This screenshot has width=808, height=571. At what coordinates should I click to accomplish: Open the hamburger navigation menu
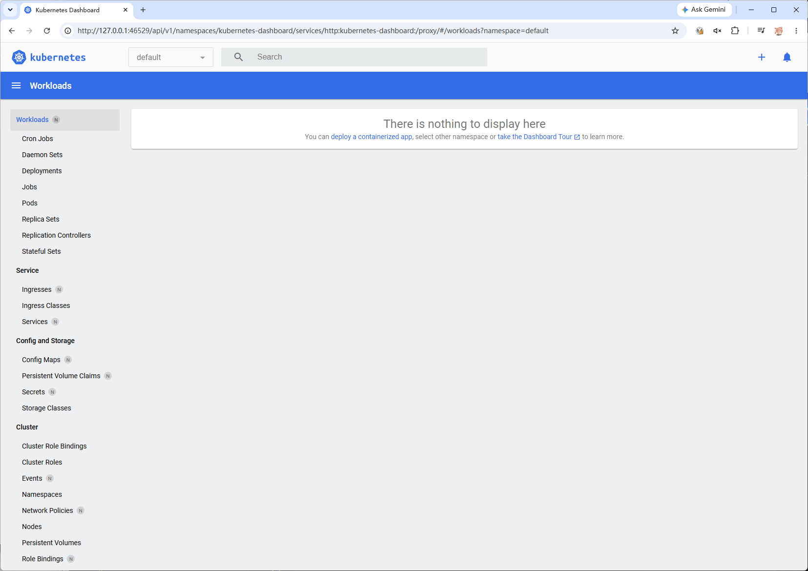(x=16, y=85)
